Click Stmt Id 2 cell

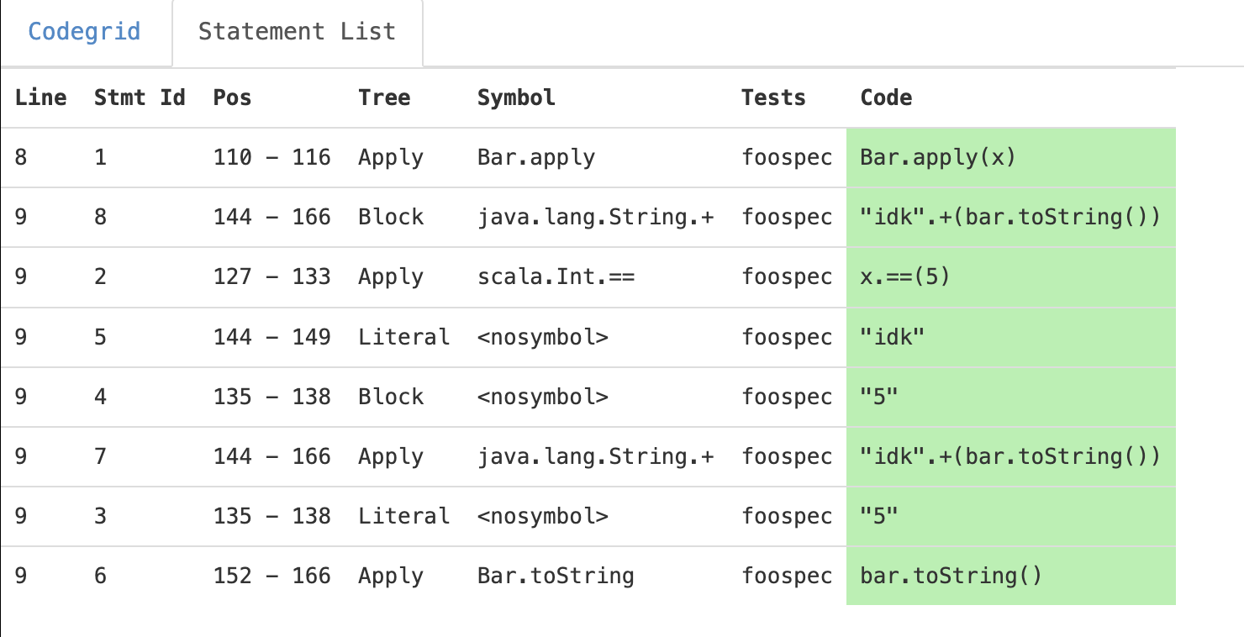[101, 276]
